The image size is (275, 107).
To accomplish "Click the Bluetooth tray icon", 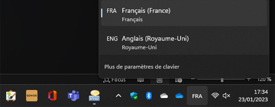I will (x=149, y=96).
